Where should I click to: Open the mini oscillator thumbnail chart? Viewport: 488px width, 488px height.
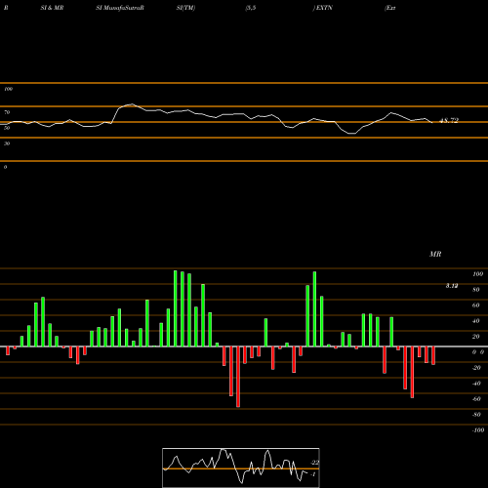(x=241, y=468)
